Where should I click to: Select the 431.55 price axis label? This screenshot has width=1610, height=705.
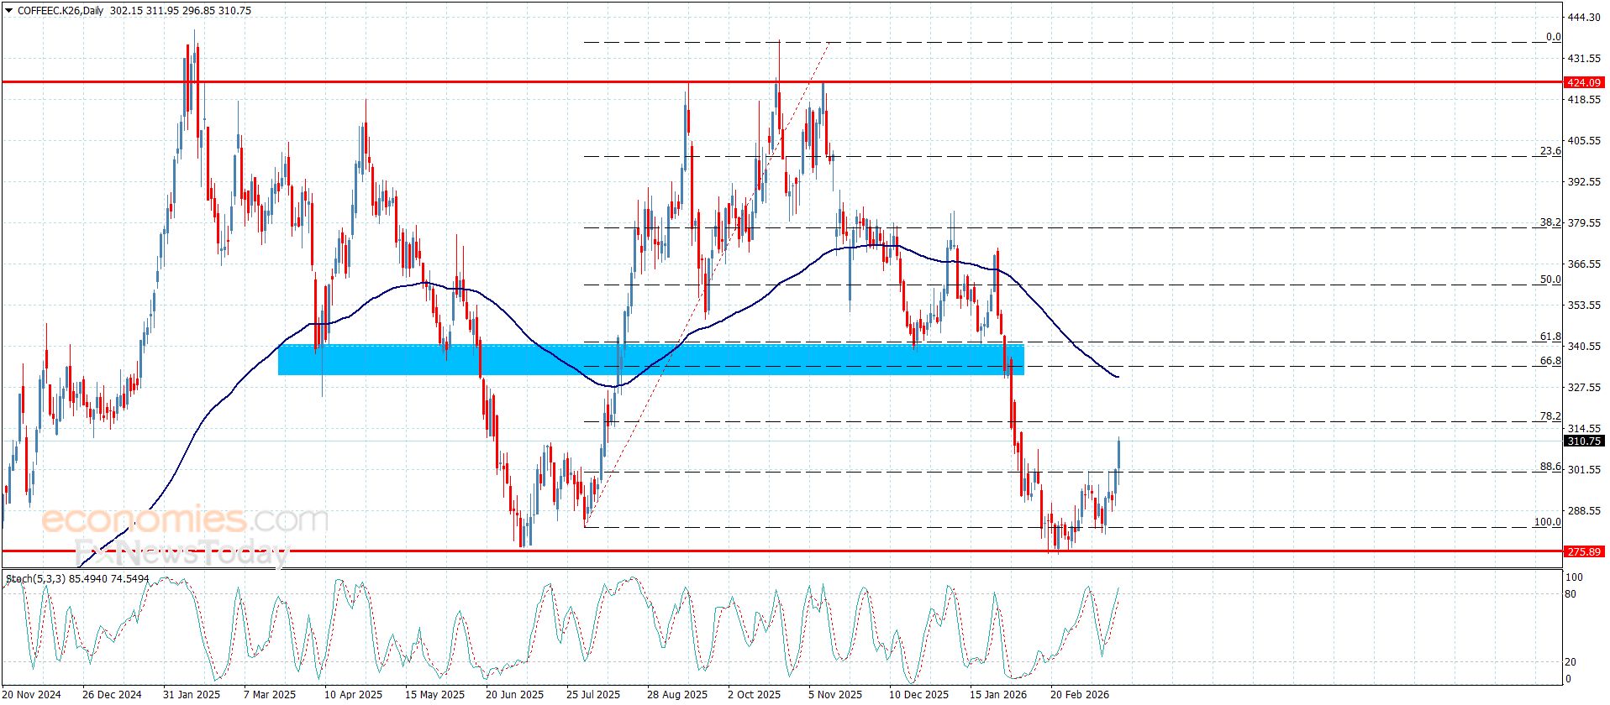tap(1583, 59)
